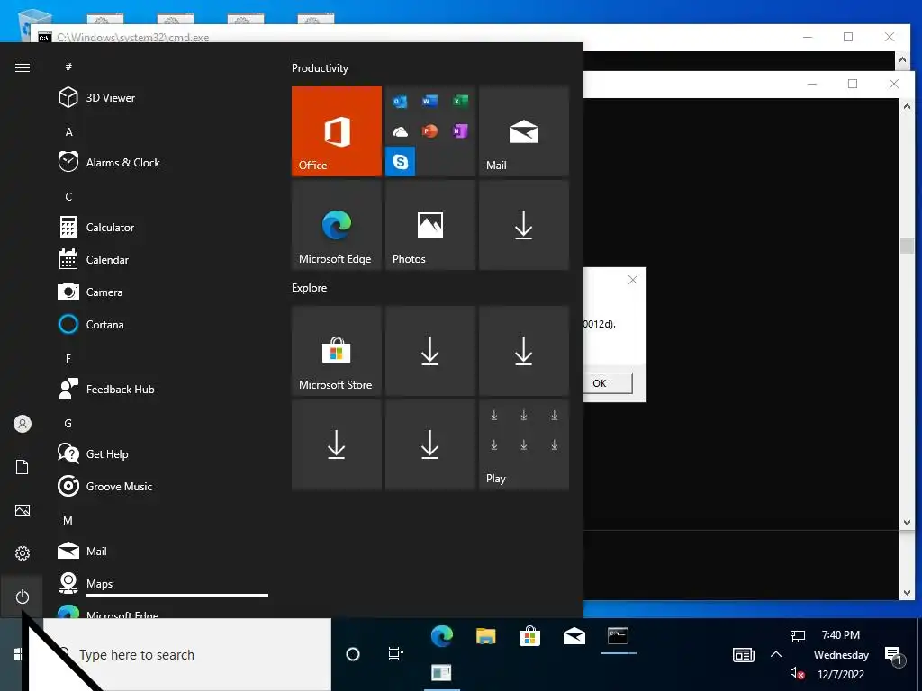The width and height of the screenshot is (922, 691).
Task: Open 3D Viewer from the app list
Action: (162, 97)
